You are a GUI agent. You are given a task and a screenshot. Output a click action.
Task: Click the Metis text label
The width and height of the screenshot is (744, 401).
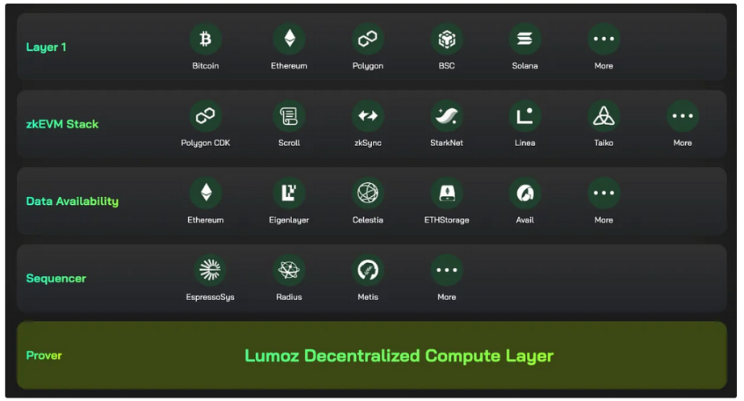tap(368, 297)
